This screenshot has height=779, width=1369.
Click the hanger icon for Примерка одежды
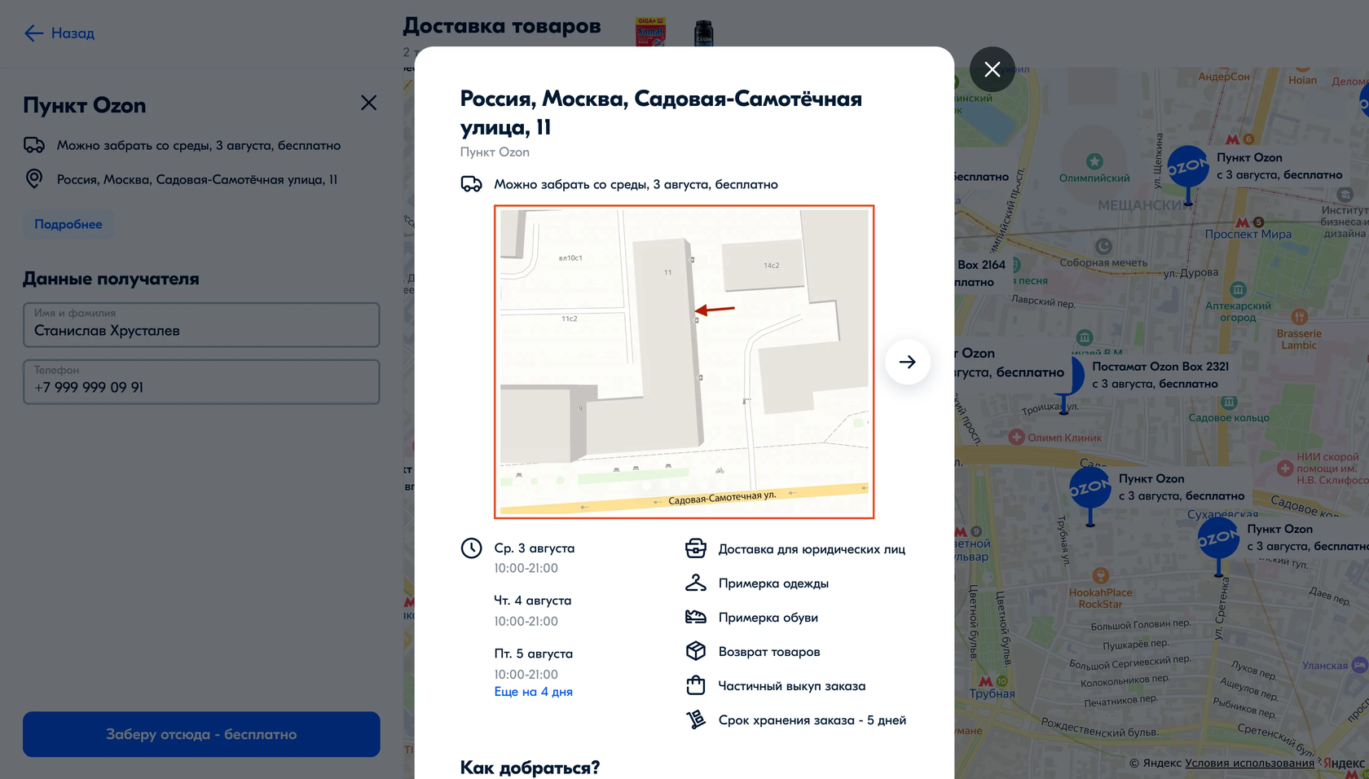[695, 583]
